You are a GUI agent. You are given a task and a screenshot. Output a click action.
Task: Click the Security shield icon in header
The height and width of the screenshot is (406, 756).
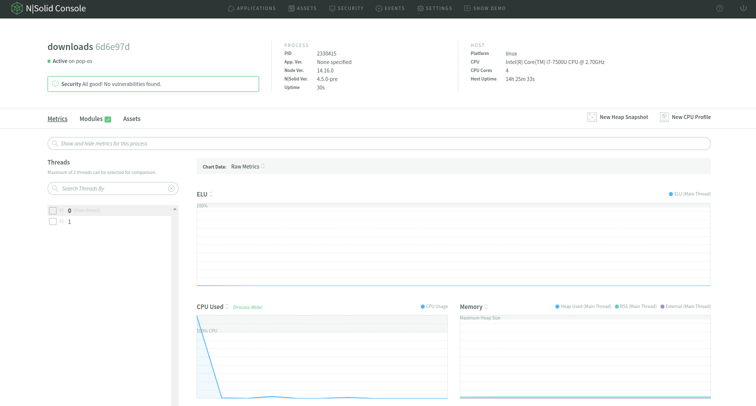[x=332, y=8]
